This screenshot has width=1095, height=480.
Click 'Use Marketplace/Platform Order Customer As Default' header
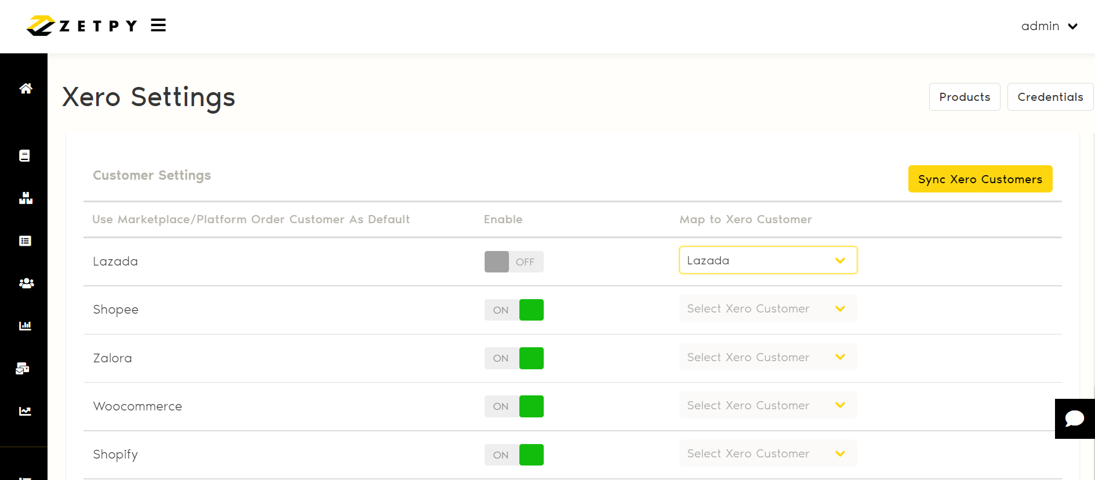click(251, 219)
